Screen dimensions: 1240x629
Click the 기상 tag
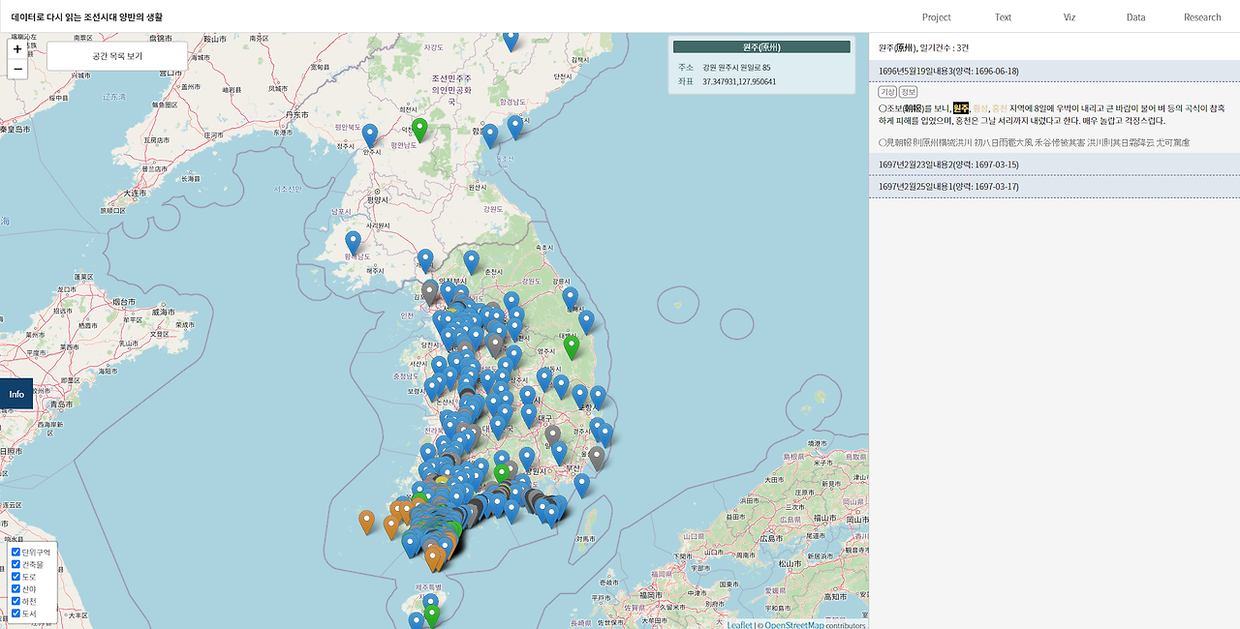886,92
